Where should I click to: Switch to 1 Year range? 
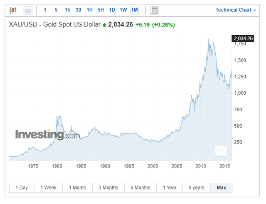170,188
